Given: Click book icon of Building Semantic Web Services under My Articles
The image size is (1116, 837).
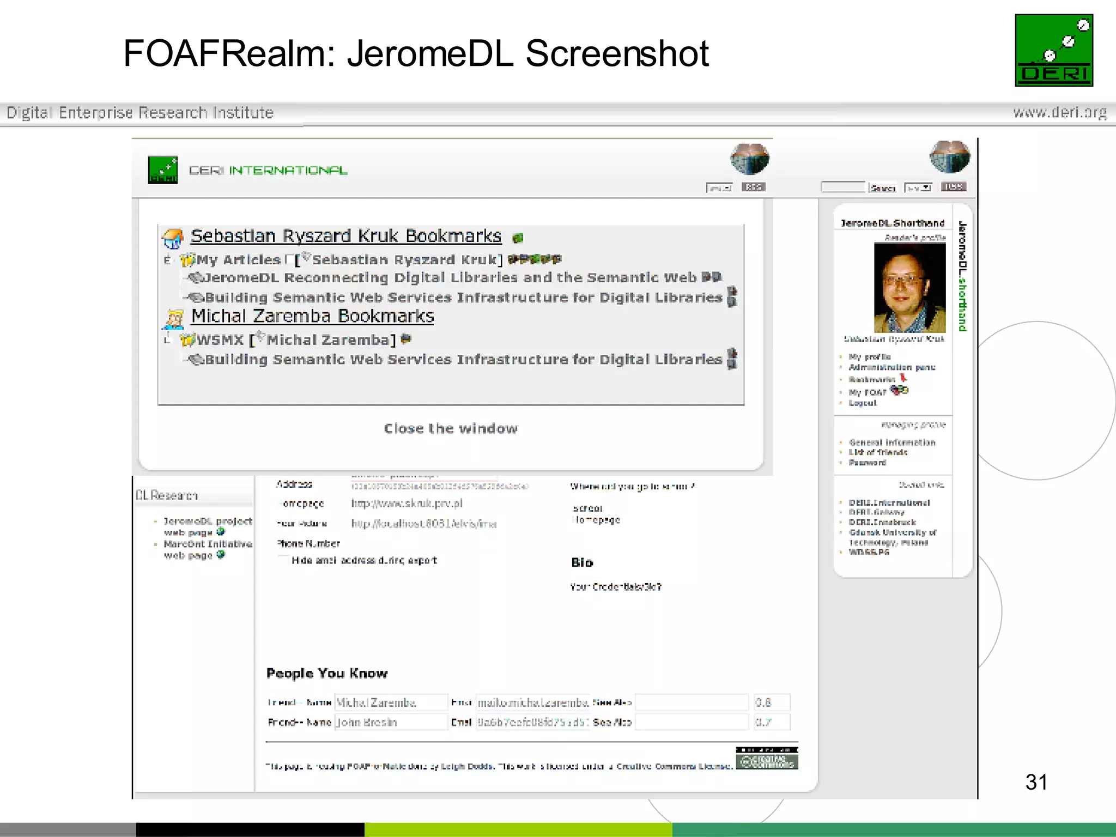Looking at the screenshot, I should pos(196,298).
